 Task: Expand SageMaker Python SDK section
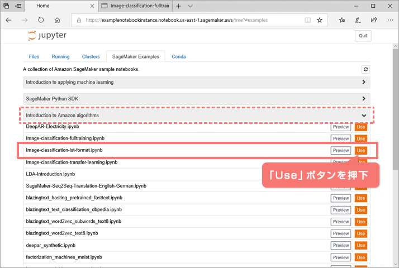(197, 99)
